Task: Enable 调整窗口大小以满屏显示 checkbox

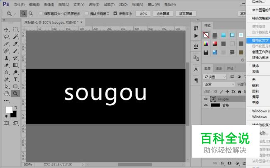Action: tap(41, 13)
